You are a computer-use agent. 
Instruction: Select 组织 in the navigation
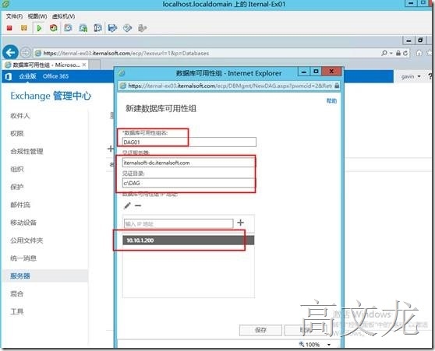click(x=17, y=169)
